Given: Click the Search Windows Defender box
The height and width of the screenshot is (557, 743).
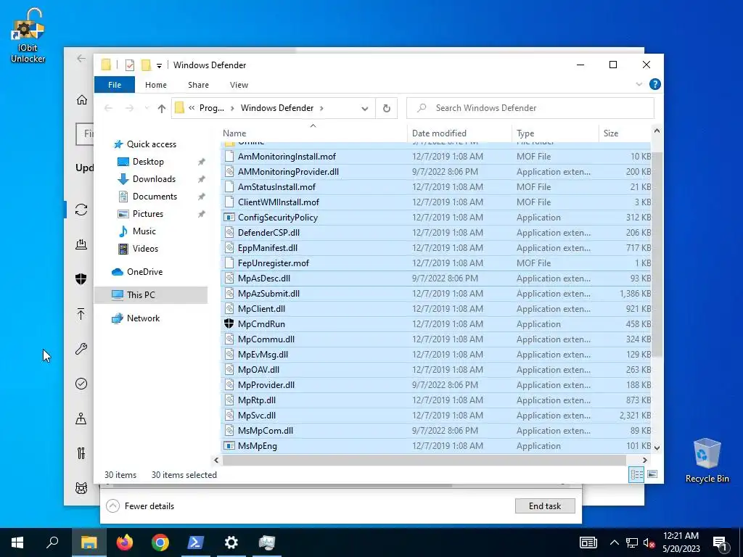Looking at the screenshot, I should click(x=530, y=108).
